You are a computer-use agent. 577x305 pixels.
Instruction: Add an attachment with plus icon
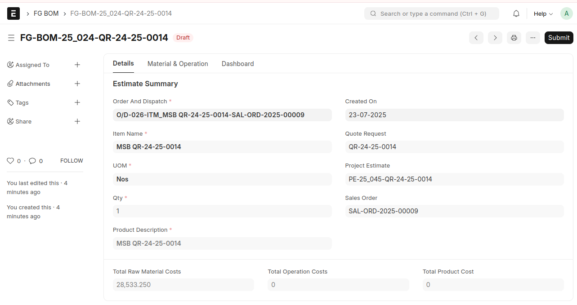coord(77,84)
